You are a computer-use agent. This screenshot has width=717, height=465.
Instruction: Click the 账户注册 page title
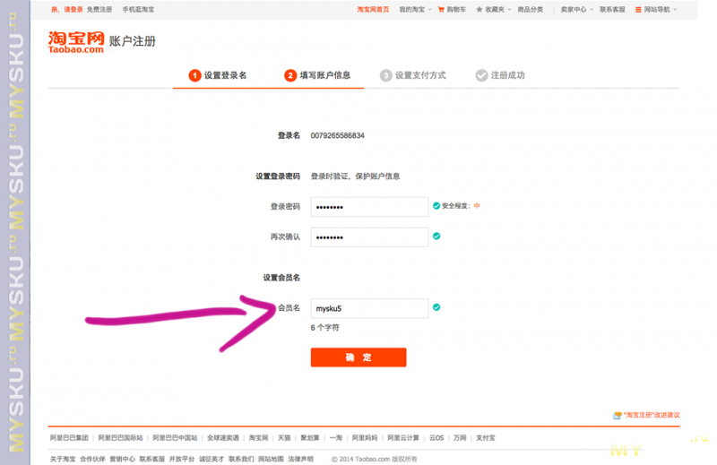coord(132,40)
